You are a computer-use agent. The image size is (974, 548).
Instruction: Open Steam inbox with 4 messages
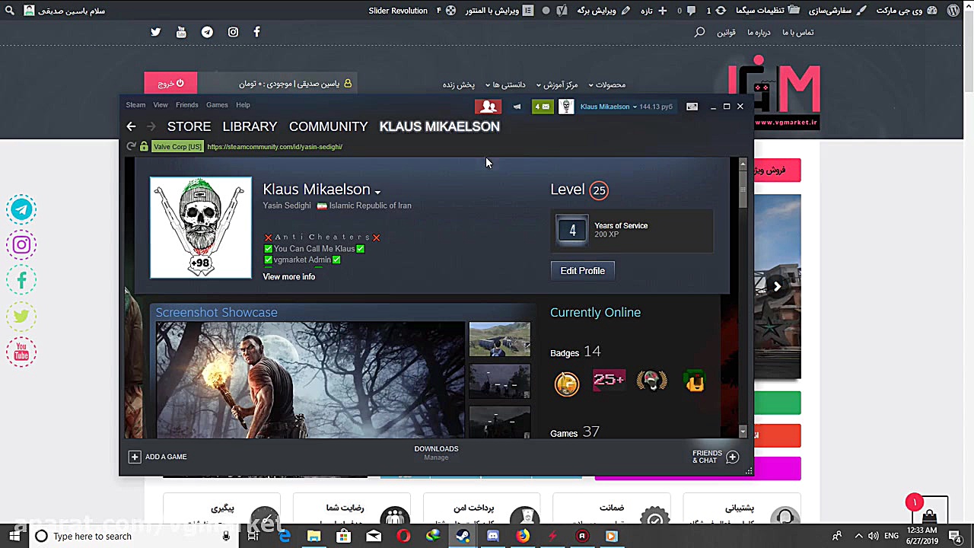[542, 107]
